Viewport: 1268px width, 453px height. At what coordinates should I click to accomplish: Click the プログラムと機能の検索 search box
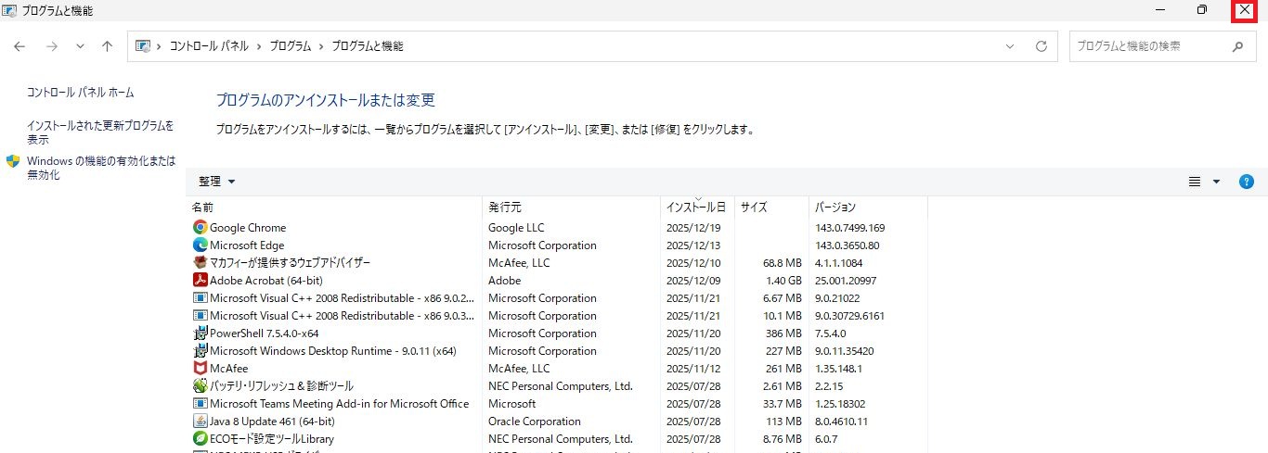tap(1149, 46)
